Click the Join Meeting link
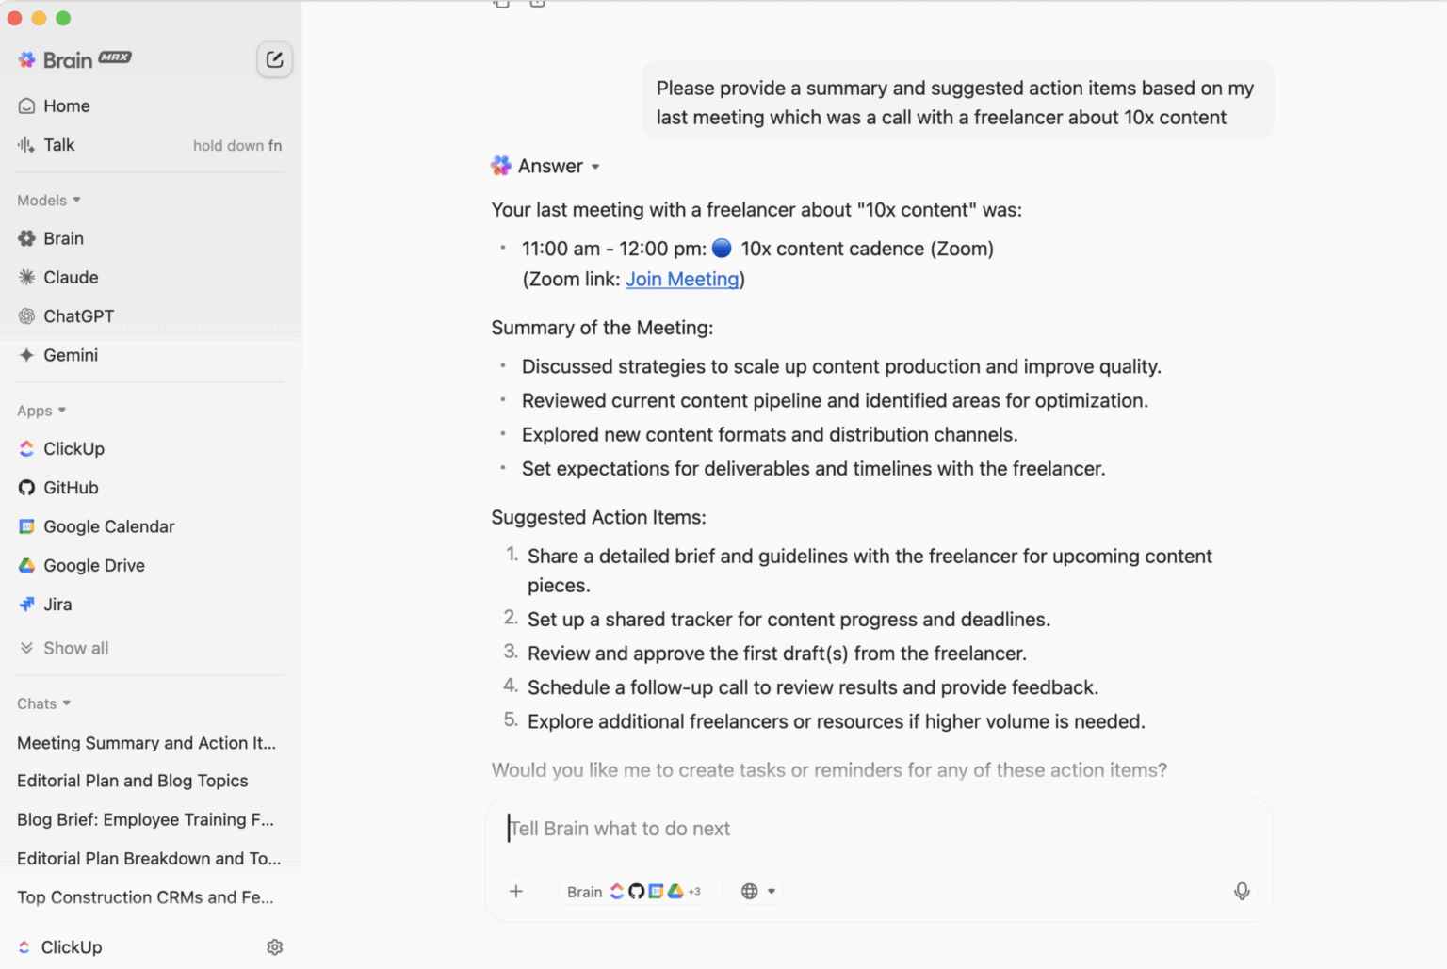 (682, 279)
